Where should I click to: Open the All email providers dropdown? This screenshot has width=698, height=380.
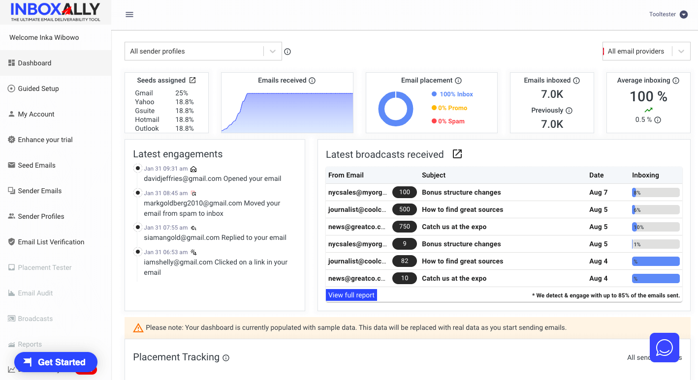681,51
